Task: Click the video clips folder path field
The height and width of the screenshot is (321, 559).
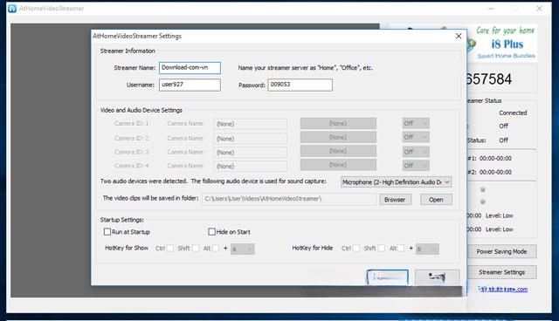Action: pyautogui.click(x=289, y=199)
